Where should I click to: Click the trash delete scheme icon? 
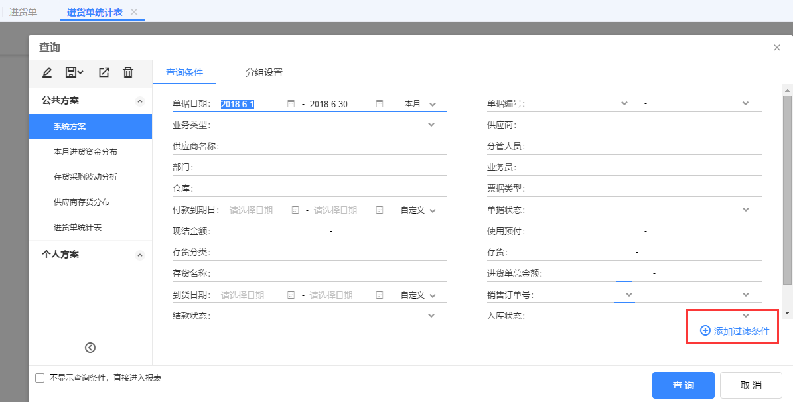tap(128, 72)
